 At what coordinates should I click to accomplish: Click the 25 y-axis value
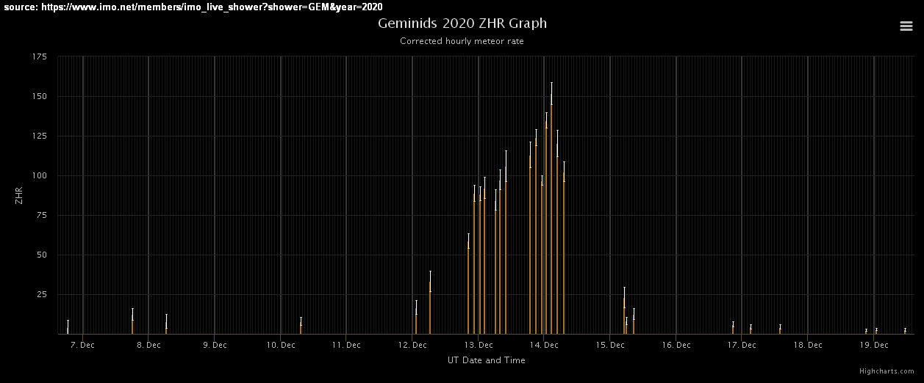tap(43, 294)
